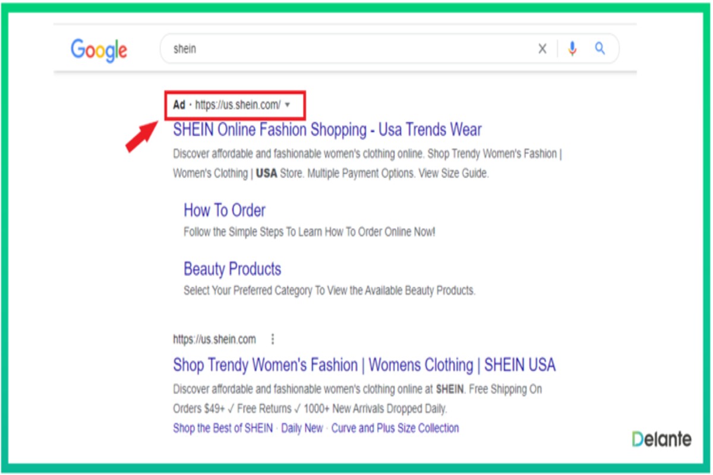Clear the search box with X icon

[x=542, y=49]
